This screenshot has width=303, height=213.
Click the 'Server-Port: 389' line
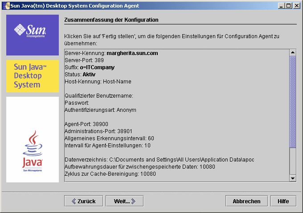[x=84, y=60]
